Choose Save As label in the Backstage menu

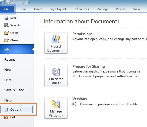pyautogui.click(x=15, y=25)
